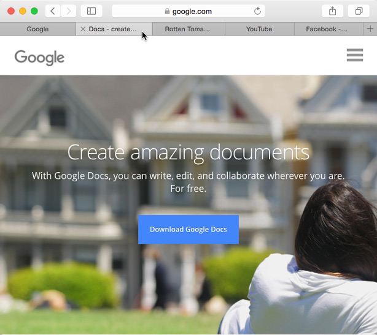Click the forward navigation arrow
This screenshot has width=377, height=335.
click(x=69, y=11)
